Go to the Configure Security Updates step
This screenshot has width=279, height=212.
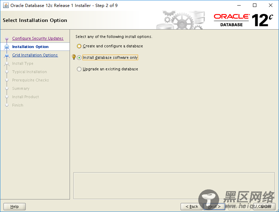tap(38, 38)
